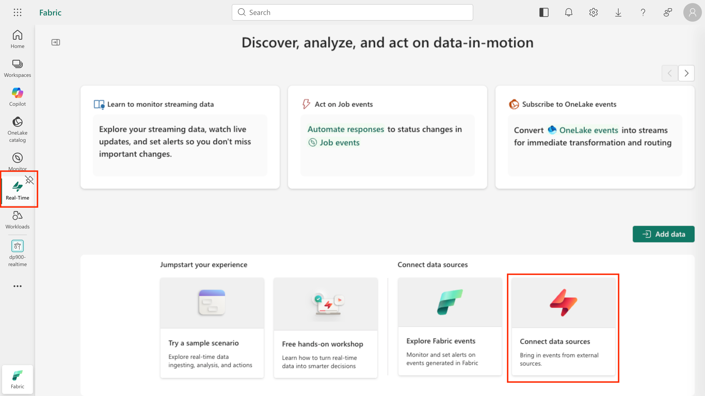Screen dimensions: 705x396
Task: Click the Automate responses link
Action: (346, 129)
